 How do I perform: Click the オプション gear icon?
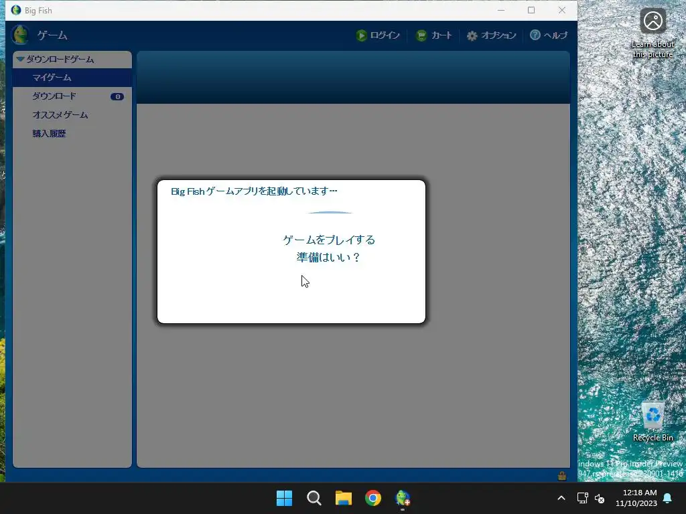pos(472,36)
